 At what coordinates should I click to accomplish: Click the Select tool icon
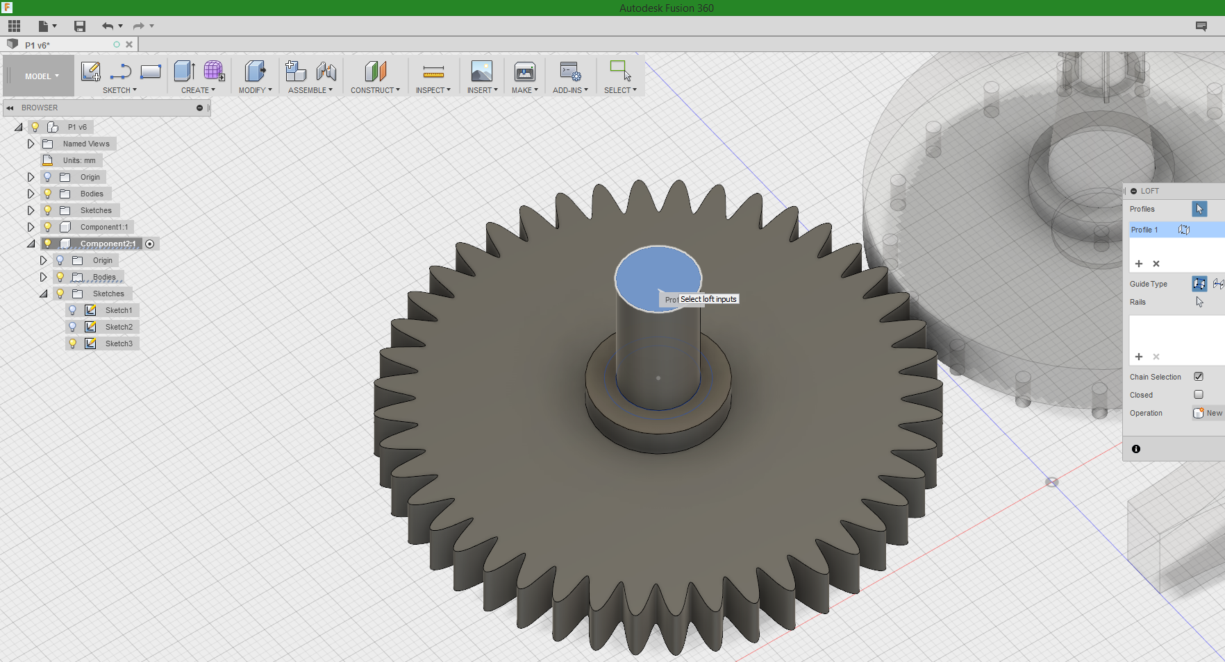620,71
